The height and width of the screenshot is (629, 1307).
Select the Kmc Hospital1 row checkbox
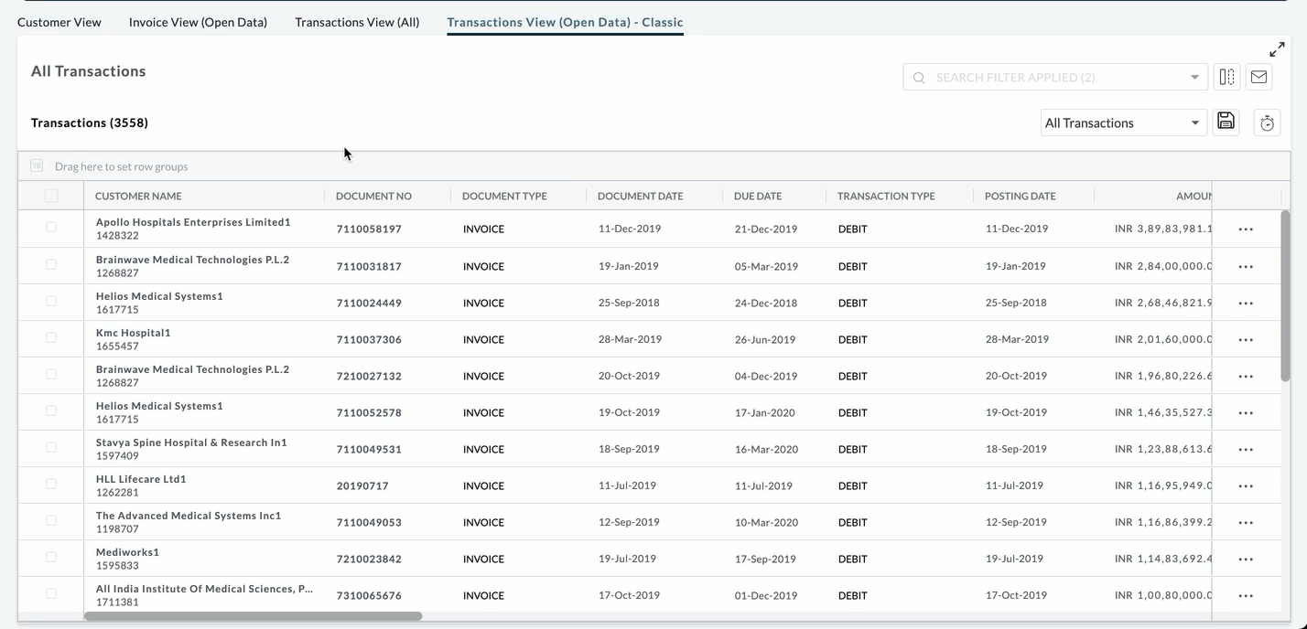coord(51,337)
